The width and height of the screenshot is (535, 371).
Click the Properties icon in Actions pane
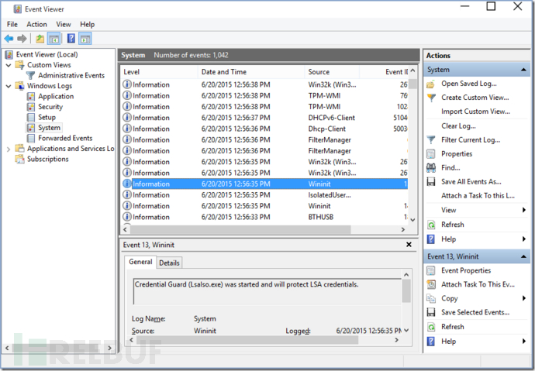coord(431,154)
